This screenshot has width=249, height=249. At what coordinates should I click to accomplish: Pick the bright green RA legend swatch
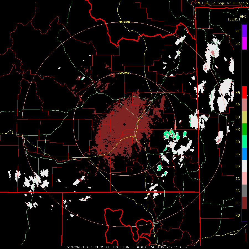point(244,142)
